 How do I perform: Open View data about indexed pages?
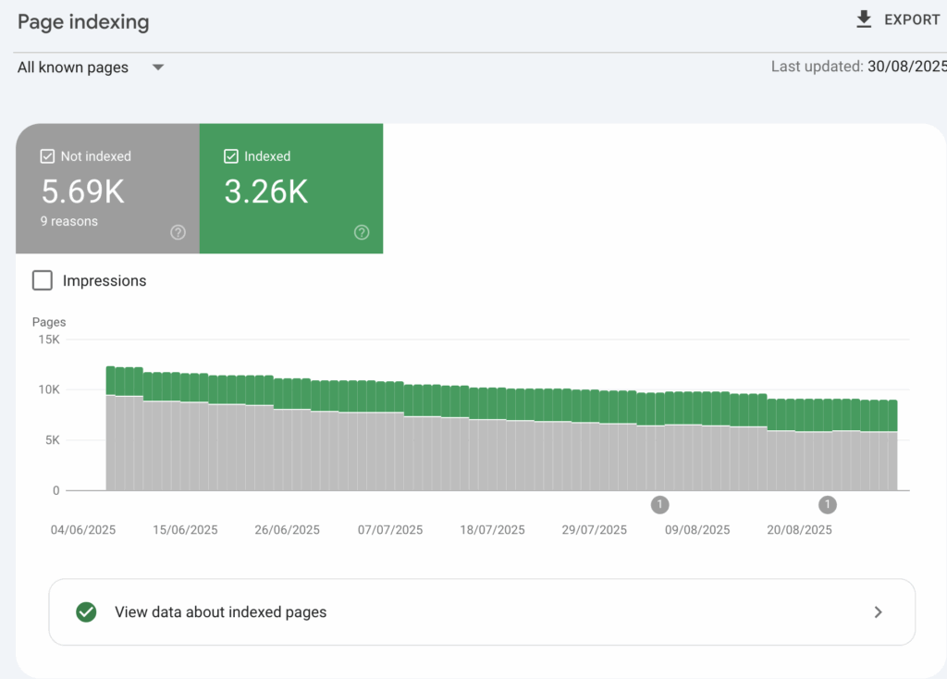point(220,612)
